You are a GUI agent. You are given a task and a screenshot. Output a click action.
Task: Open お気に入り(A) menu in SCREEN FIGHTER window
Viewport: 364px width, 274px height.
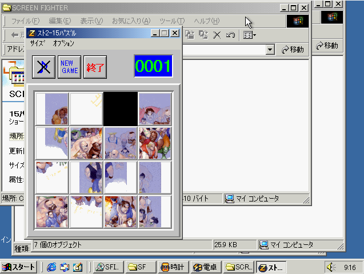[131, 21]
